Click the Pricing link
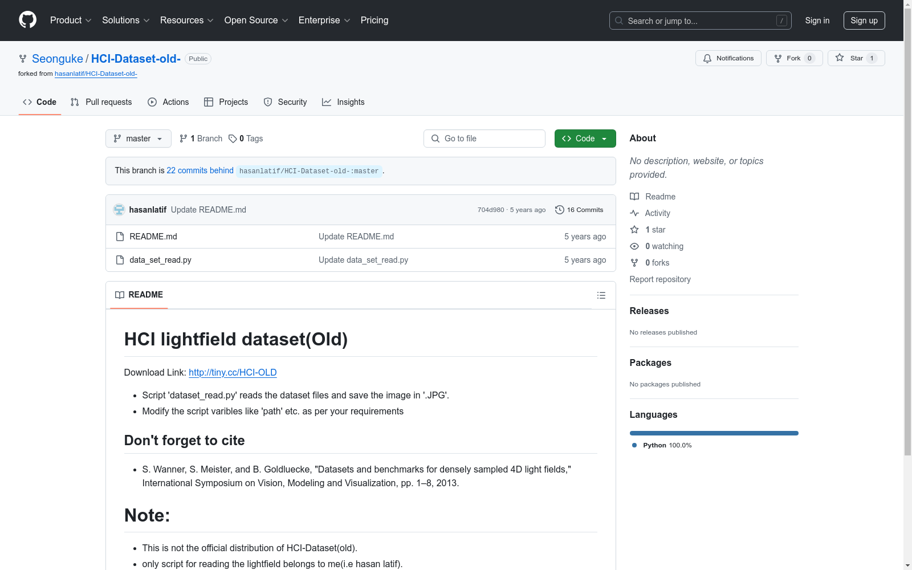This screenshot has height=570, width=912. pos(374,21)
